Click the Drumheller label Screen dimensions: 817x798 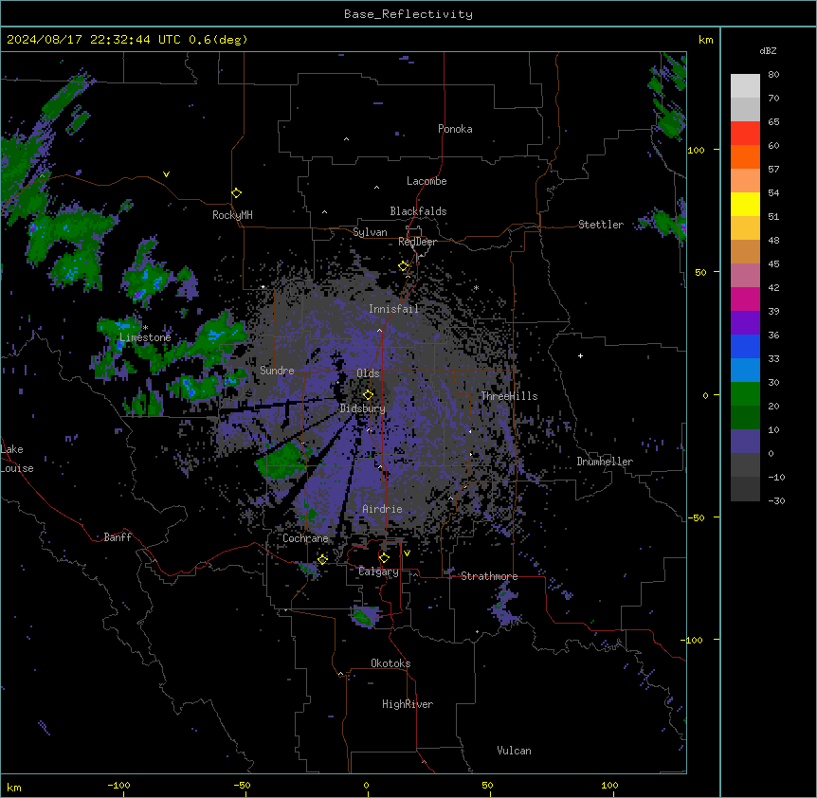tap(605, 462)
